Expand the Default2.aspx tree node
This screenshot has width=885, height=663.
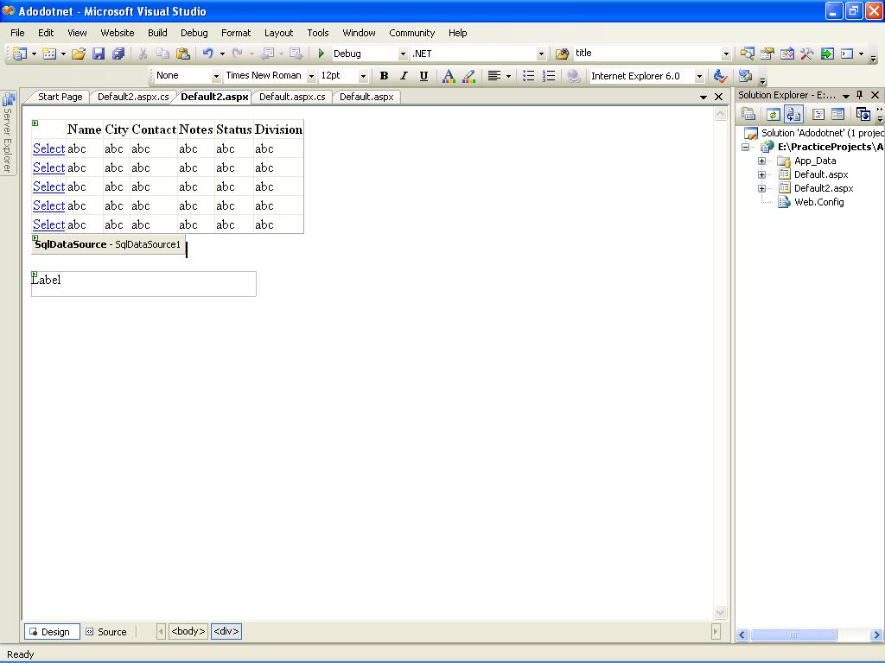coord(762,188)
